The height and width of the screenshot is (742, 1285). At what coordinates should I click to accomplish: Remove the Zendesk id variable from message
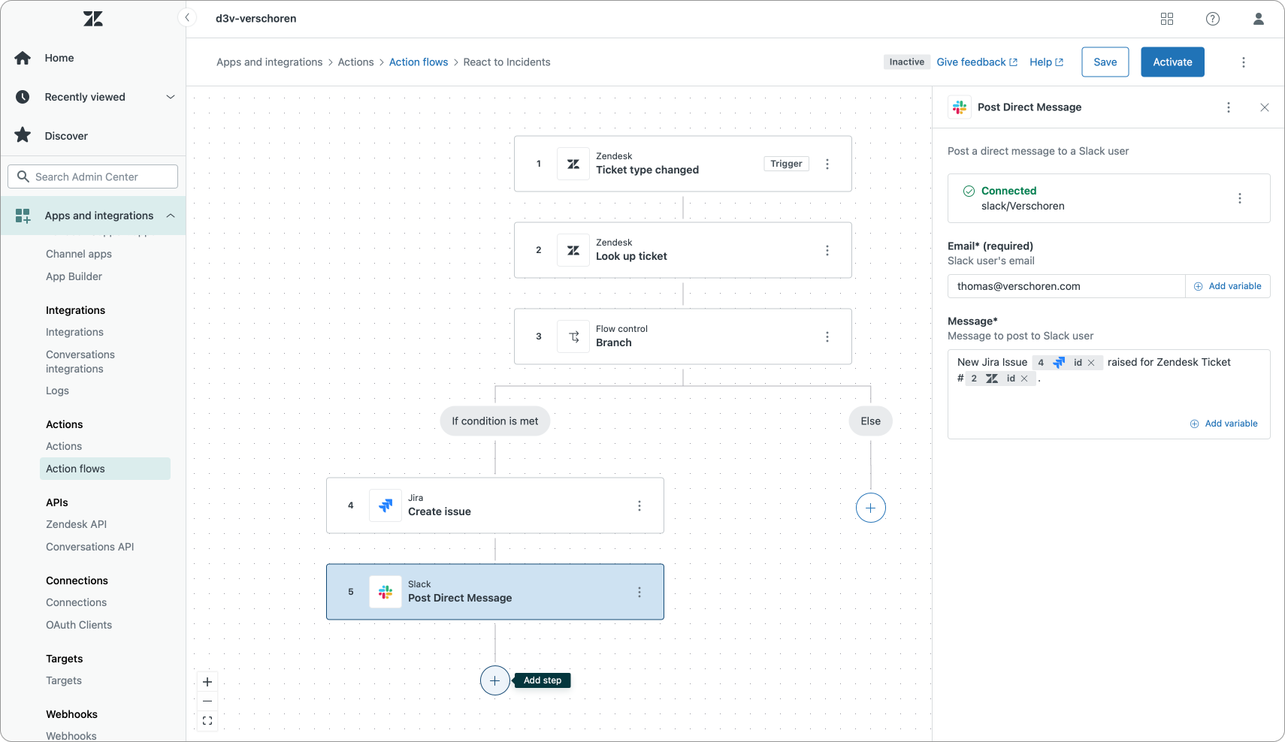(x=1024, y=379)
